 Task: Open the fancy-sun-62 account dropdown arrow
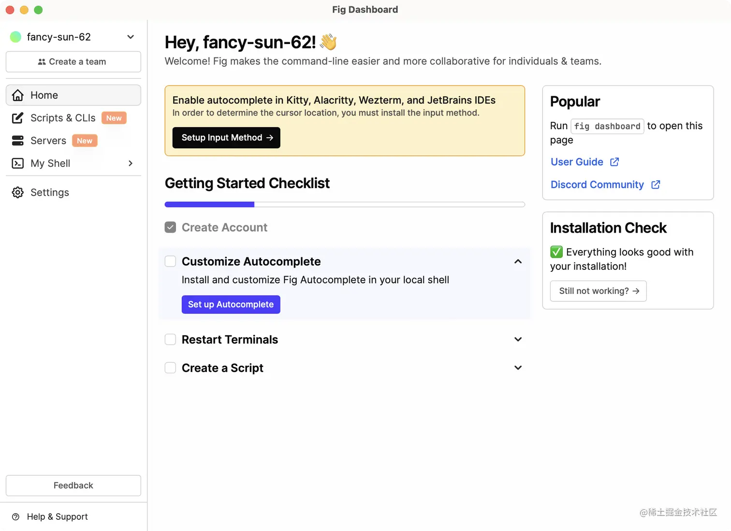click(x=131, y=37)
